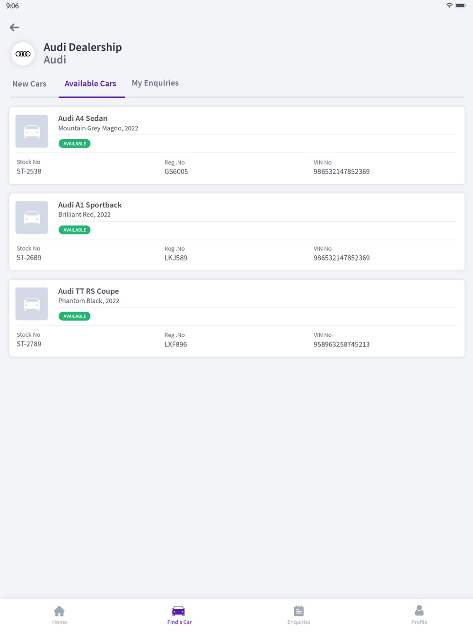
Task: Tap Audi A4 Sedan car thumbnail
Action: point(32,131)
